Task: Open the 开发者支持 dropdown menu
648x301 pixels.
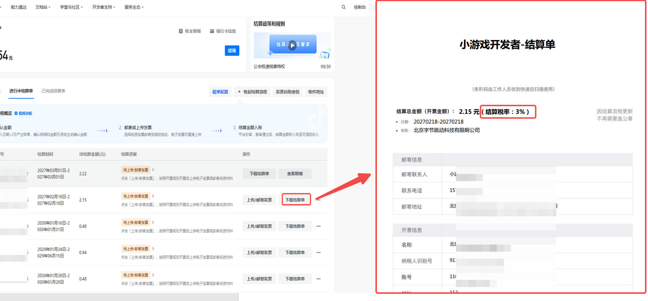Action: point(104,7)
